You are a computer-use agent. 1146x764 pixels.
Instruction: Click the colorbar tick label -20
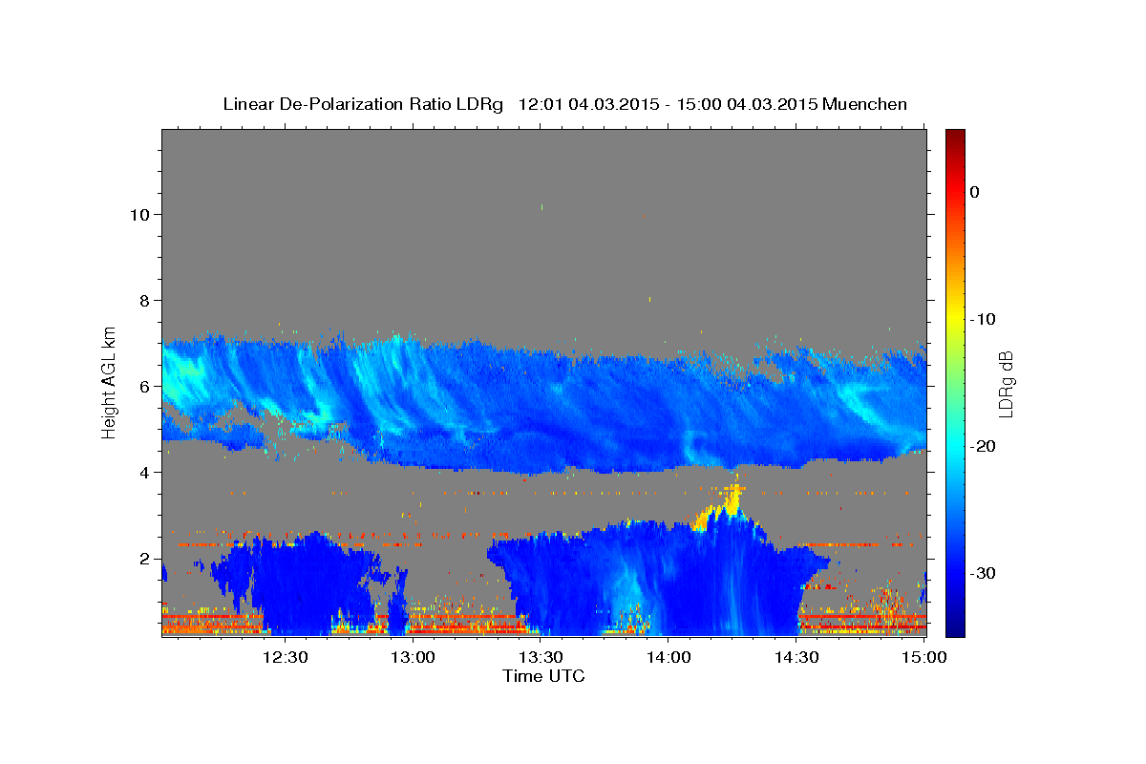point(983,446)
